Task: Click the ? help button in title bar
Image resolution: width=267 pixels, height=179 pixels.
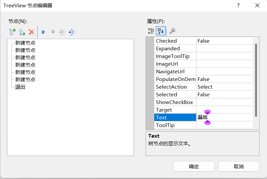Action: pos(238,5)
